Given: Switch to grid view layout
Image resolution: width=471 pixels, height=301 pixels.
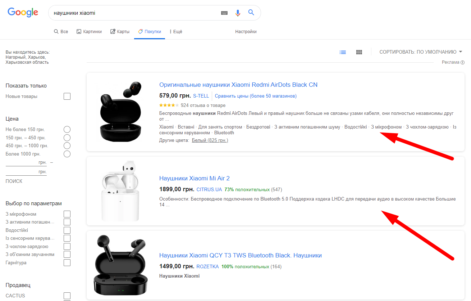Looking at the screenshot, I should (x=359, y=52).
